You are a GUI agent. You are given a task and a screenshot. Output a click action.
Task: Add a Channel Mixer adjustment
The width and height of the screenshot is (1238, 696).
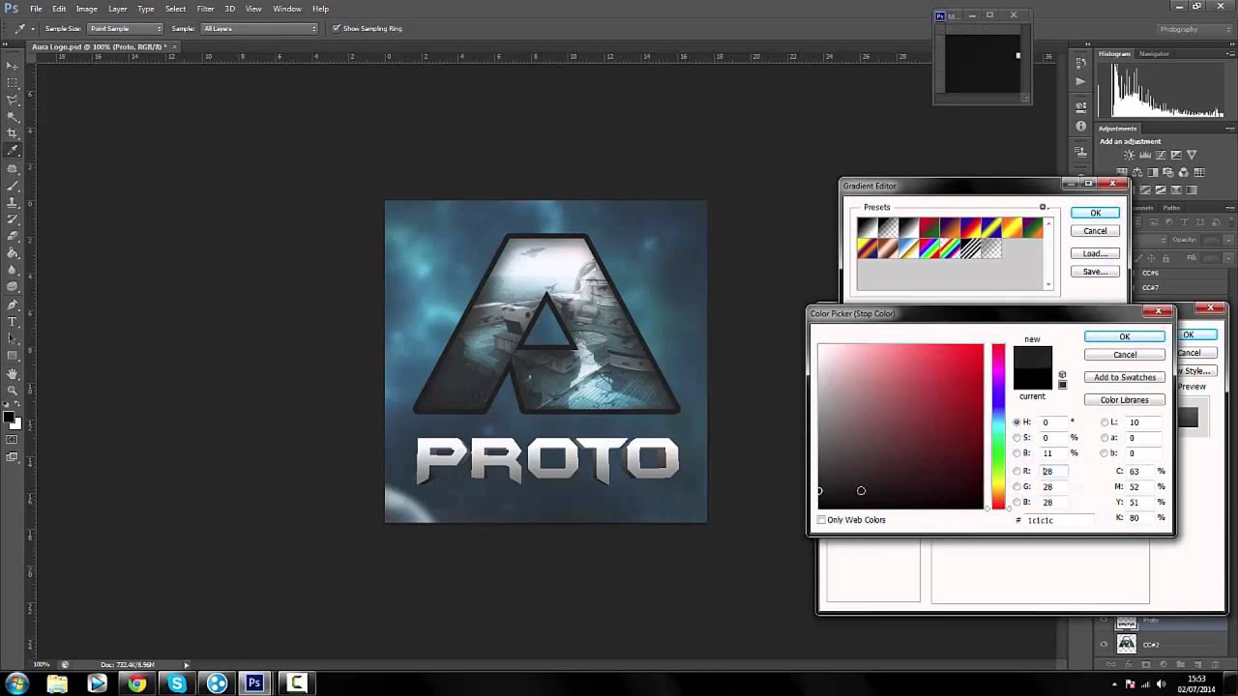pyautogui.click(x=1184, y=172)
